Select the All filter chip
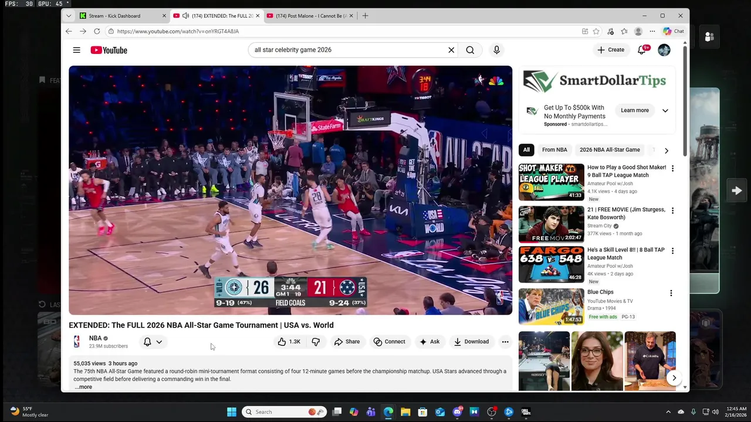This screenshot has width=751, height=422. pyautogui.click(x=526, y=150)
